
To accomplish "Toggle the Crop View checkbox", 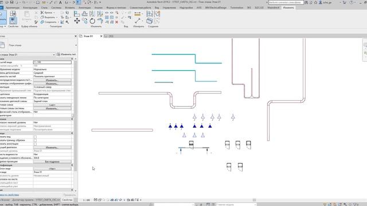I will point(35,137).
